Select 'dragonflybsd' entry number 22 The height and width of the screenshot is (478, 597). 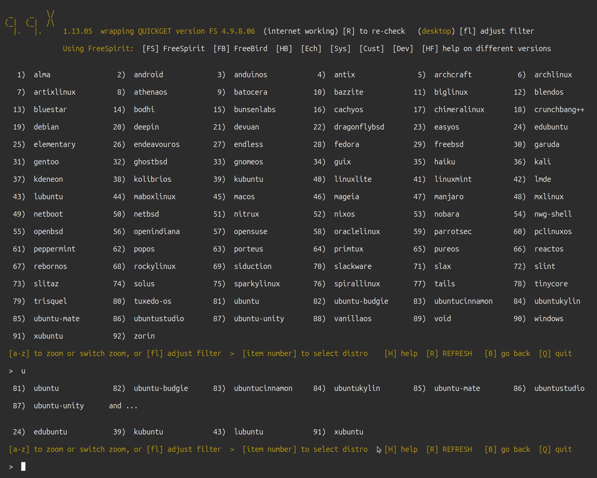[359, 127]
